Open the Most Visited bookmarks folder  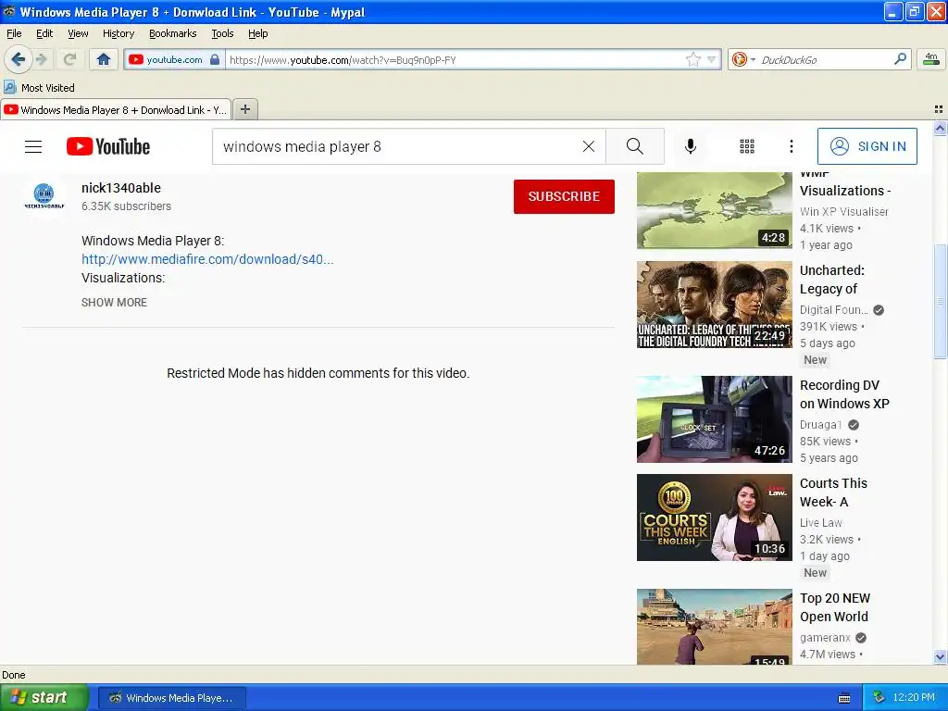(39, 88)
